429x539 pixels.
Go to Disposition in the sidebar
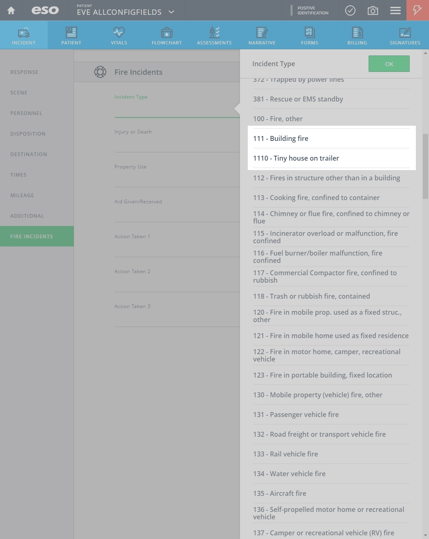click(28, 134)
